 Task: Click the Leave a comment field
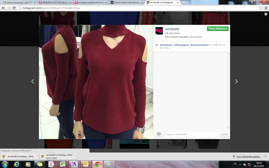191,134
